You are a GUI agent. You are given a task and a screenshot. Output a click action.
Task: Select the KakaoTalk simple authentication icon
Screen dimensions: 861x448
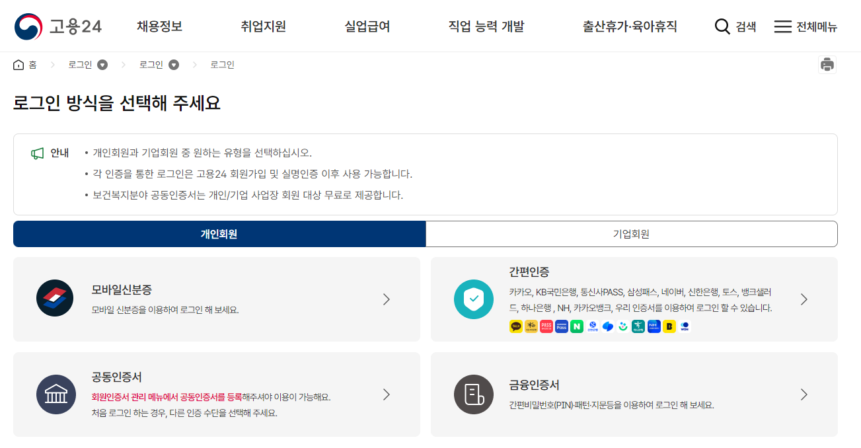click(x=515, y=326)
